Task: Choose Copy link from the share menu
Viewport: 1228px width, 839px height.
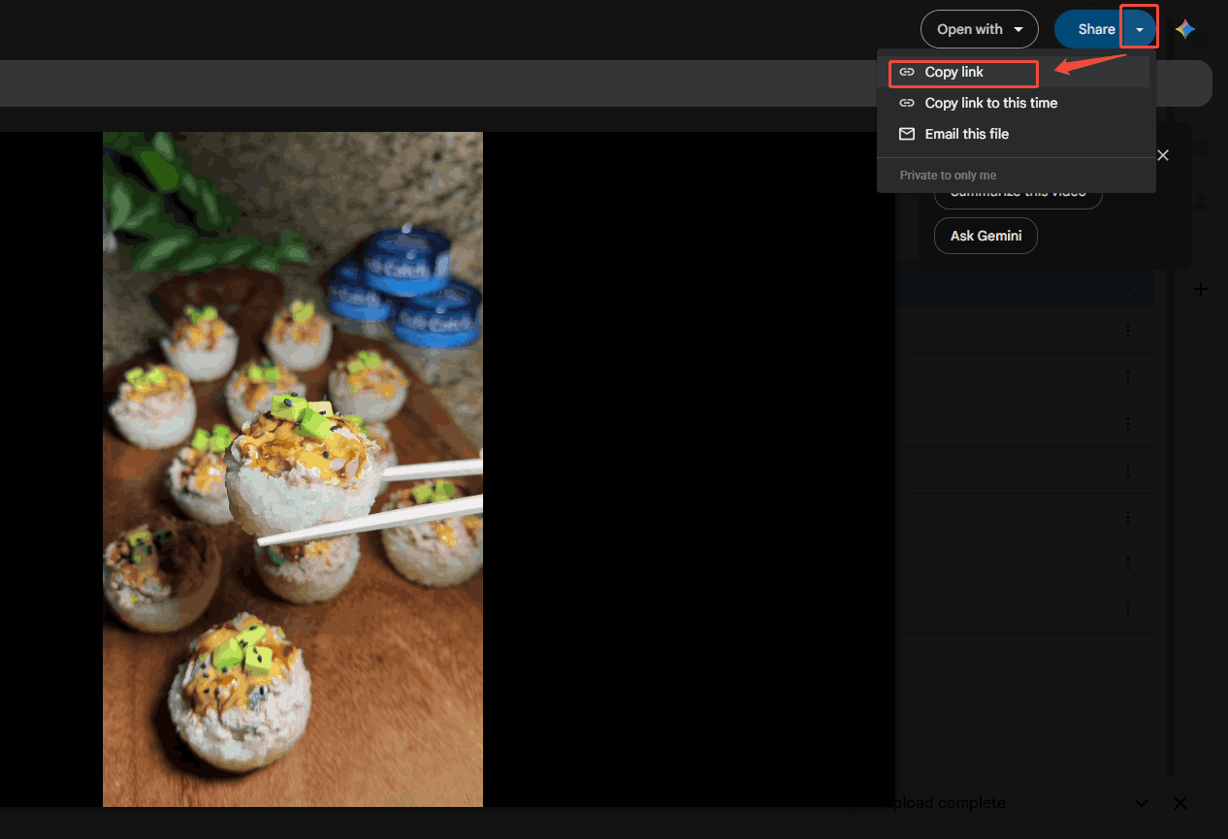Action: coord(1014,72)
